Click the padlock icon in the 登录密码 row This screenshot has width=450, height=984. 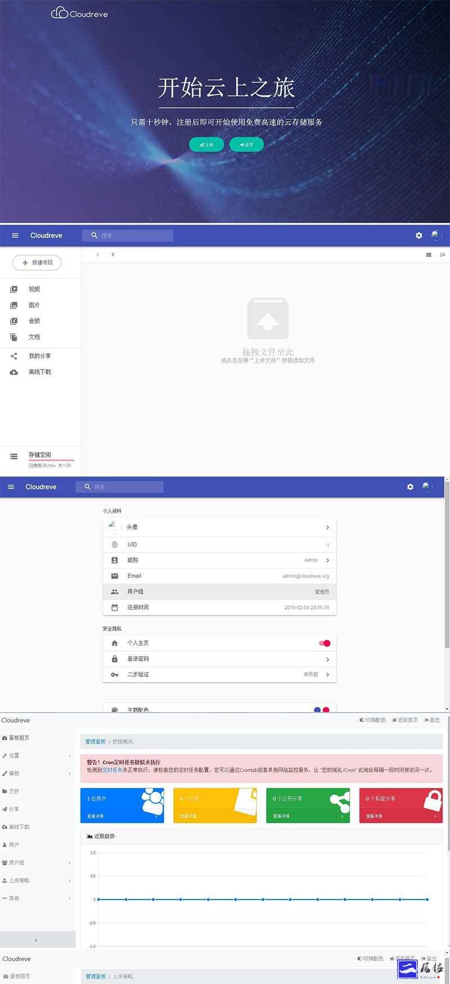point(115,659)
